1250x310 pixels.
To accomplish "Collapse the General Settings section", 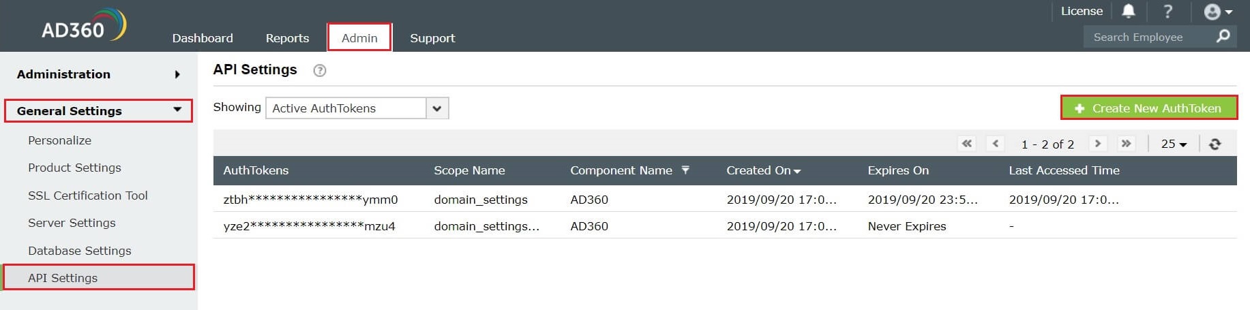I will 177,110.
